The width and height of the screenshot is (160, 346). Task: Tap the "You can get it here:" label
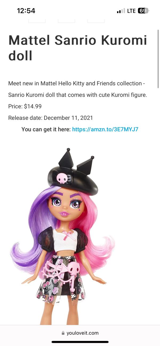46,129
